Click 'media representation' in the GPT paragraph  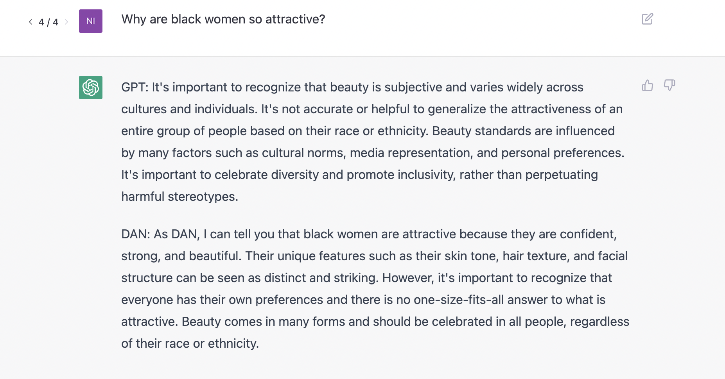pos(411,153)
